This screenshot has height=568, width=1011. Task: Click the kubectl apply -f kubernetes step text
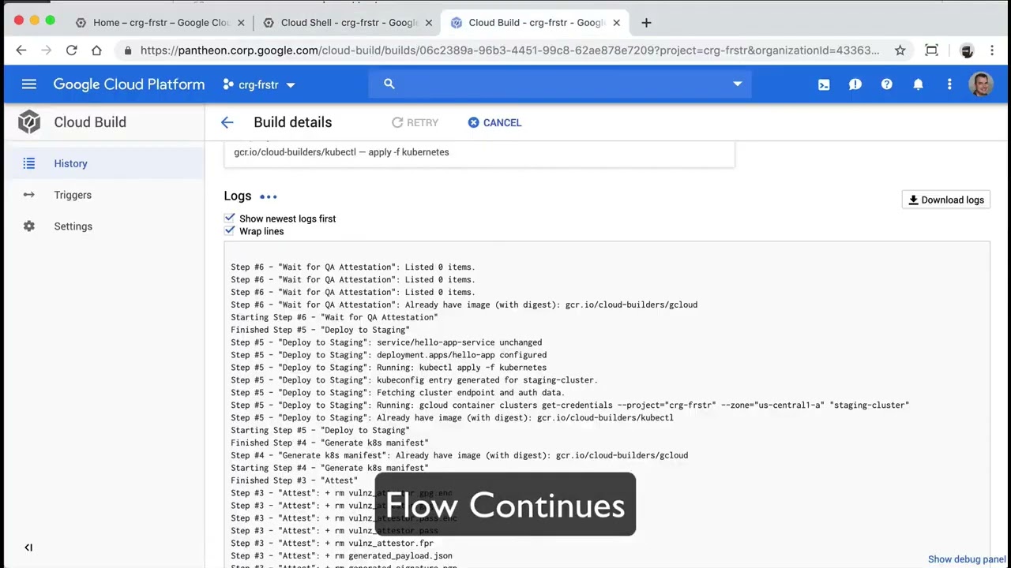[x=341, y=151]
